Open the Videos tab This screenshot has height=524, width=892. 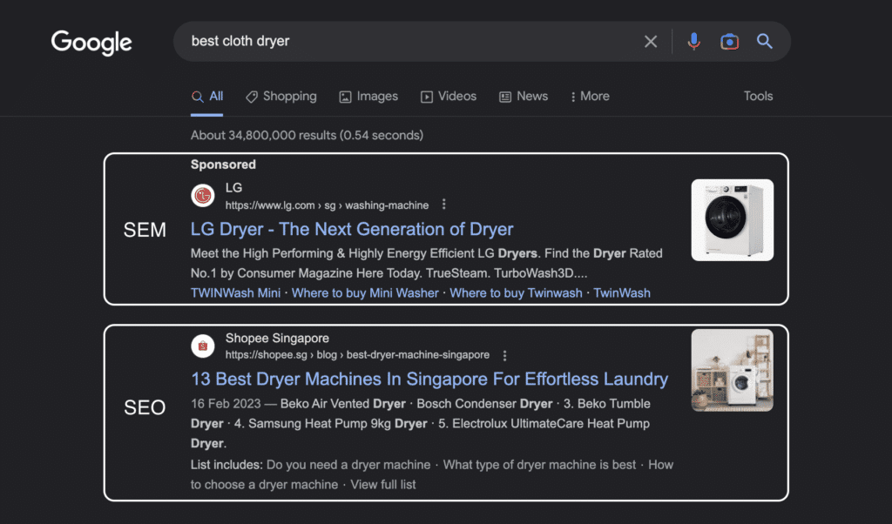[449, 97]
